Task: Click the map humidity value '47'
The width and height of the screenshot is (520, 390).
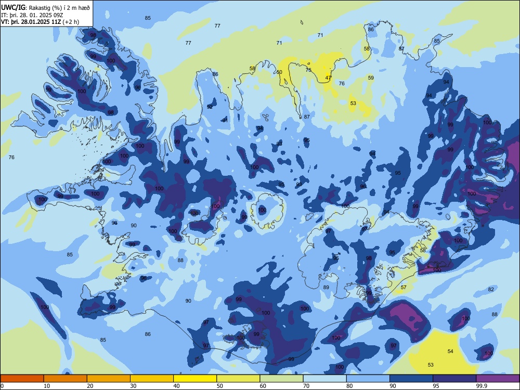Action: point(328,78)
